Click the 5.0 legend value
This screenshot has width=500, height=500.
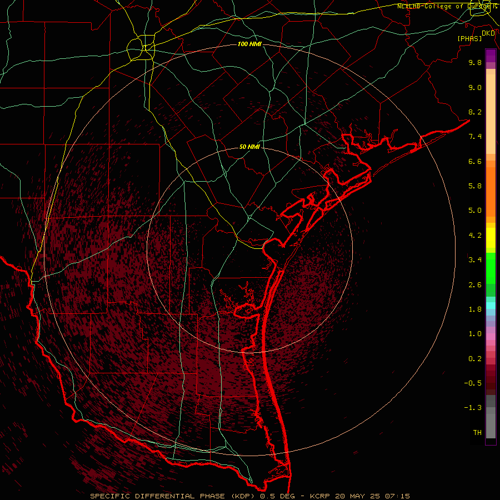(475, 211)
